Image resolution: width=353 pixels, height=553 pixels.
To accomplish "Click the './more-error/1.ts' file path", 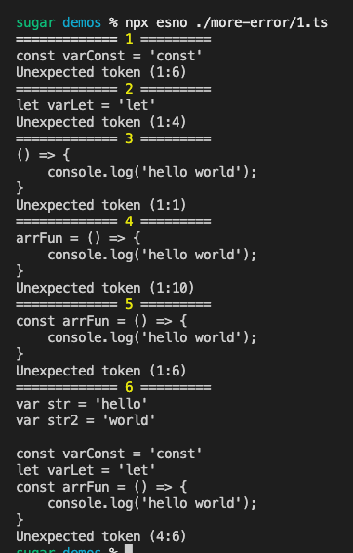I will tap(260, 22).
